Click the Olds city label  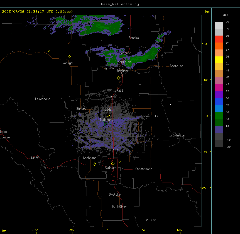(108, 109)
